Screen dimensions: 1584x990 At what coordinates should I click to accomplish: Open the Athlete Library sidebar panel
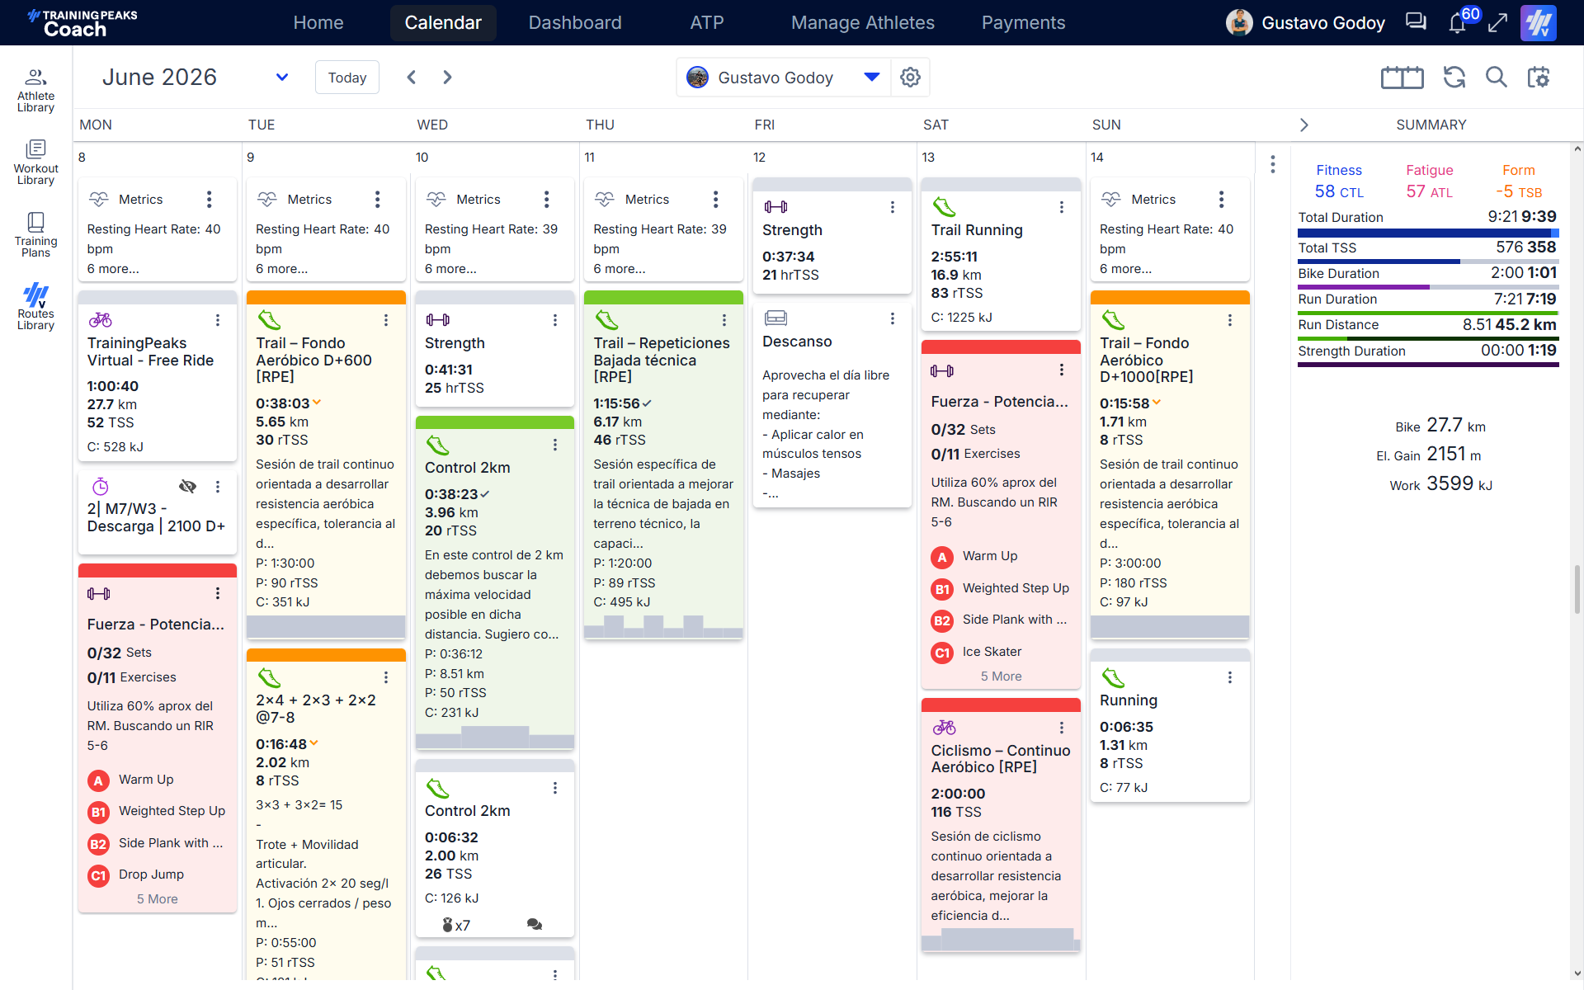pyautogui.click(x=35, y=90)
